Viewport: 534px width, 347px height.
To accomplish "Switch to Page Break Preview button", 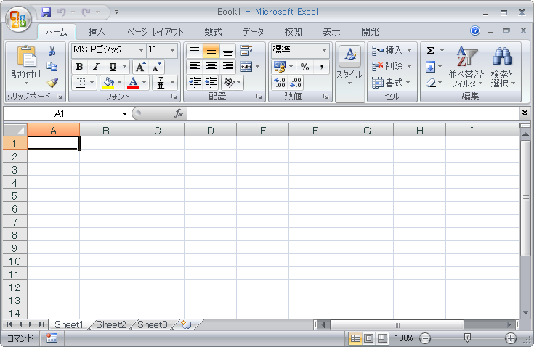I will [x=382, y=338].
